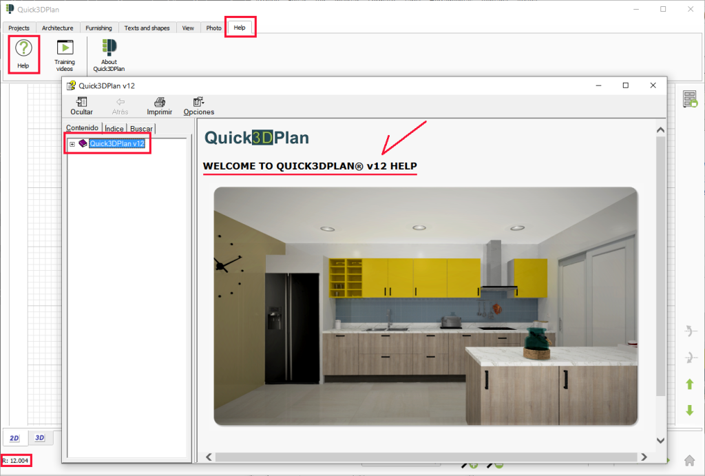The image size is (705, 476).
Task: Click the cabinet catalog icon
Action: click(x=690, y=99)
